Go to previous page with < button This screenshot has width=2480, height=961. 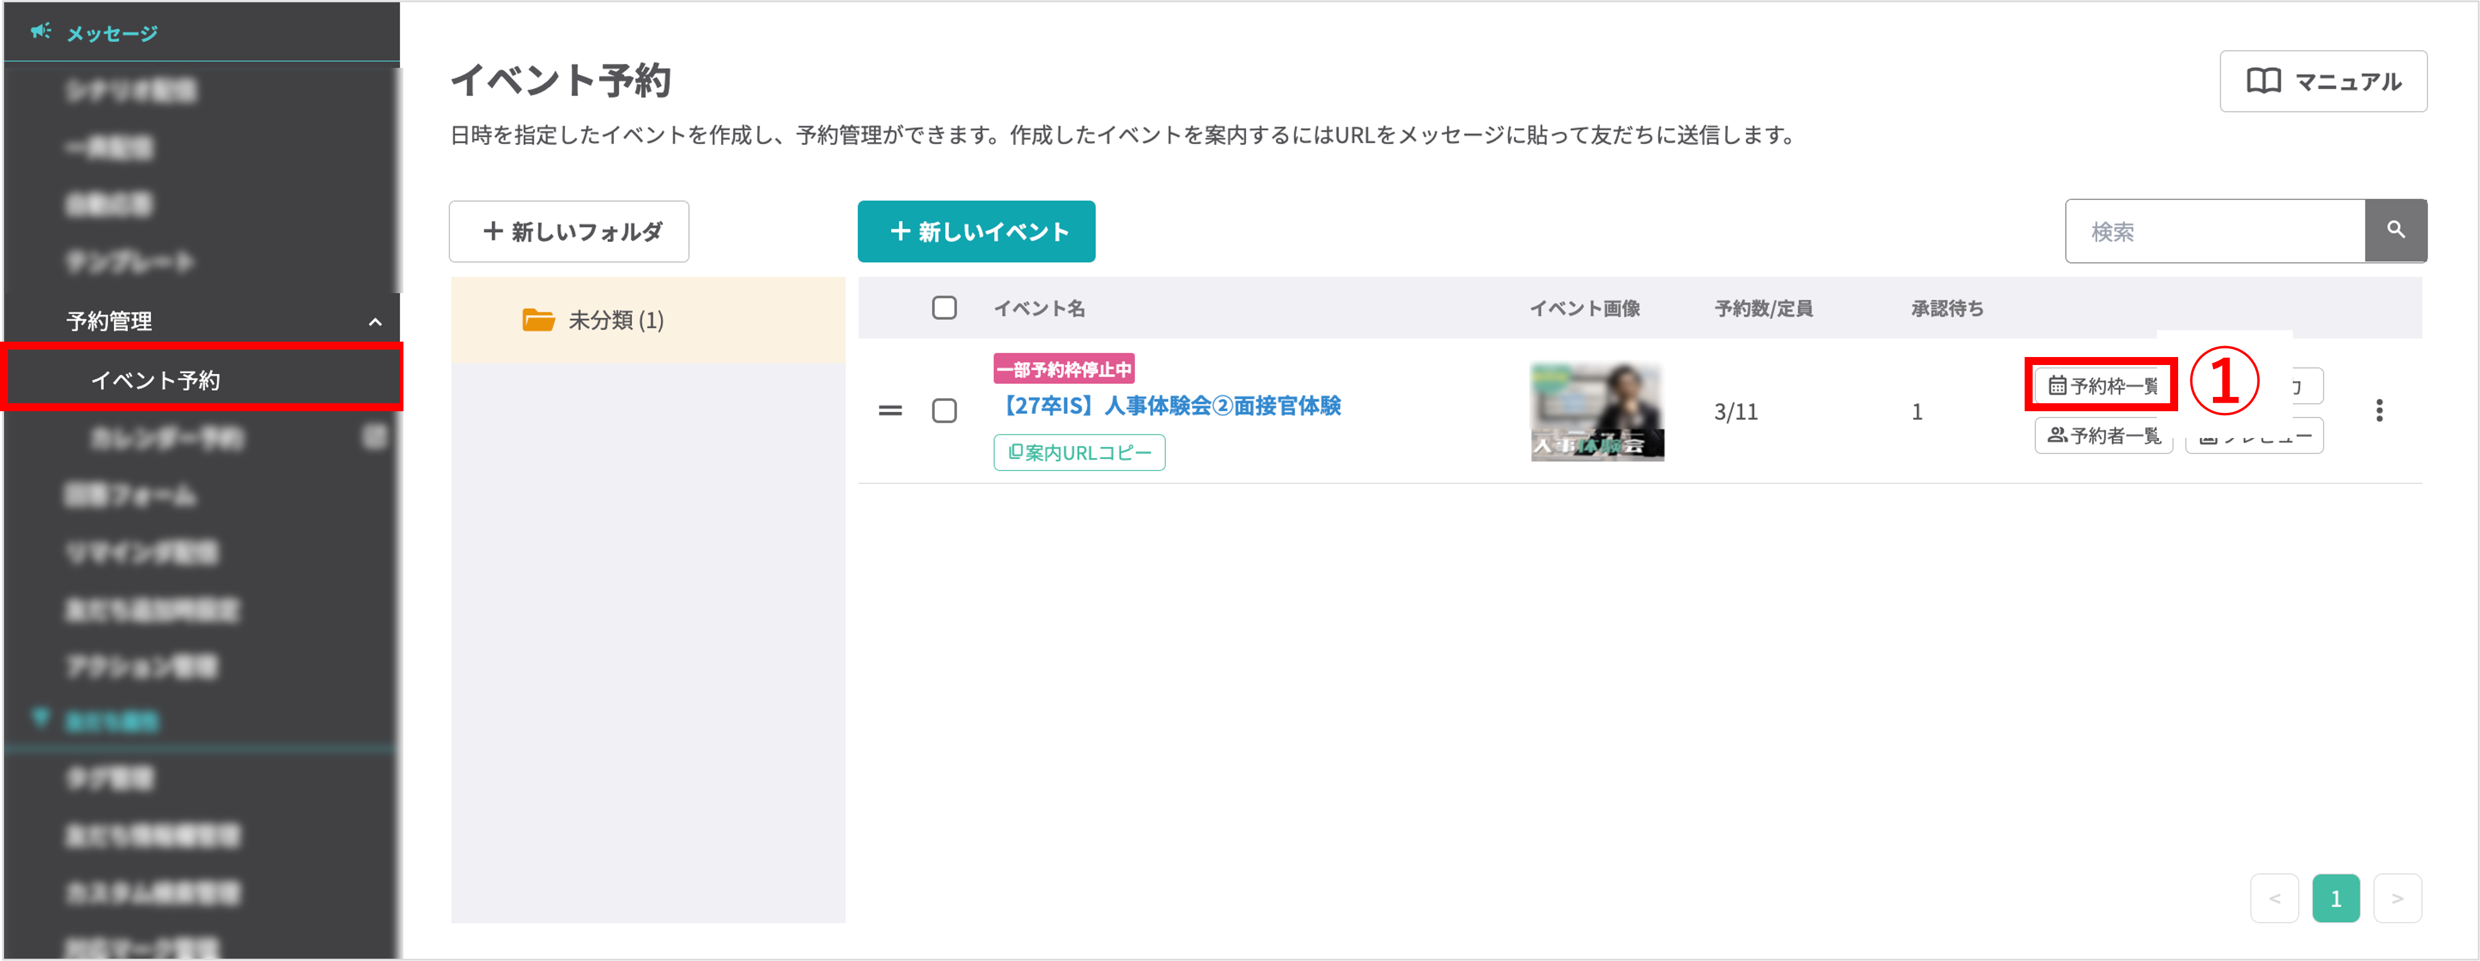(2274, 898)
